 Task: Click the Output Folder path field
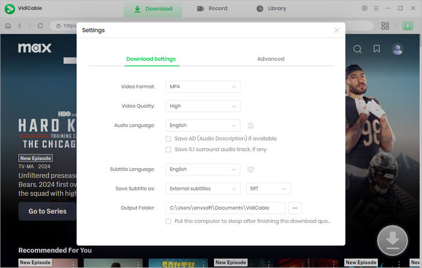225,208
